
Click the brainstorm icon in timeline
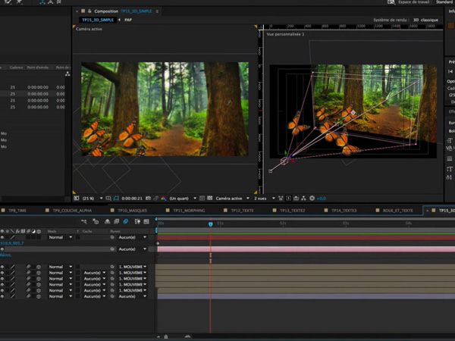(x=137, y=221)
